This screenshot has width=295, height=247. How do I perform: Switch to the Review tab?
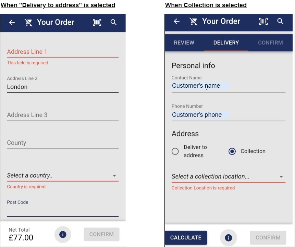coord(184,43)
